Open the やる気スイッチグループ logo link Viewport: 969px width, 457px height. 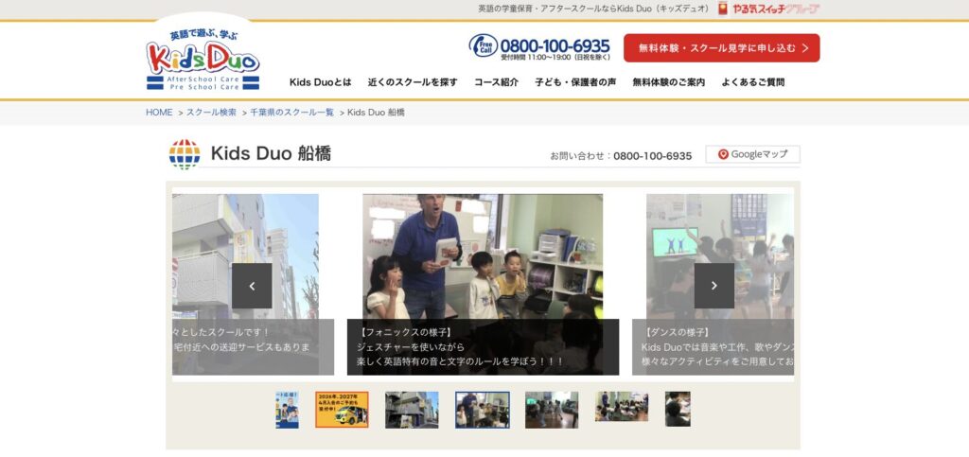[x=768, y=9]
